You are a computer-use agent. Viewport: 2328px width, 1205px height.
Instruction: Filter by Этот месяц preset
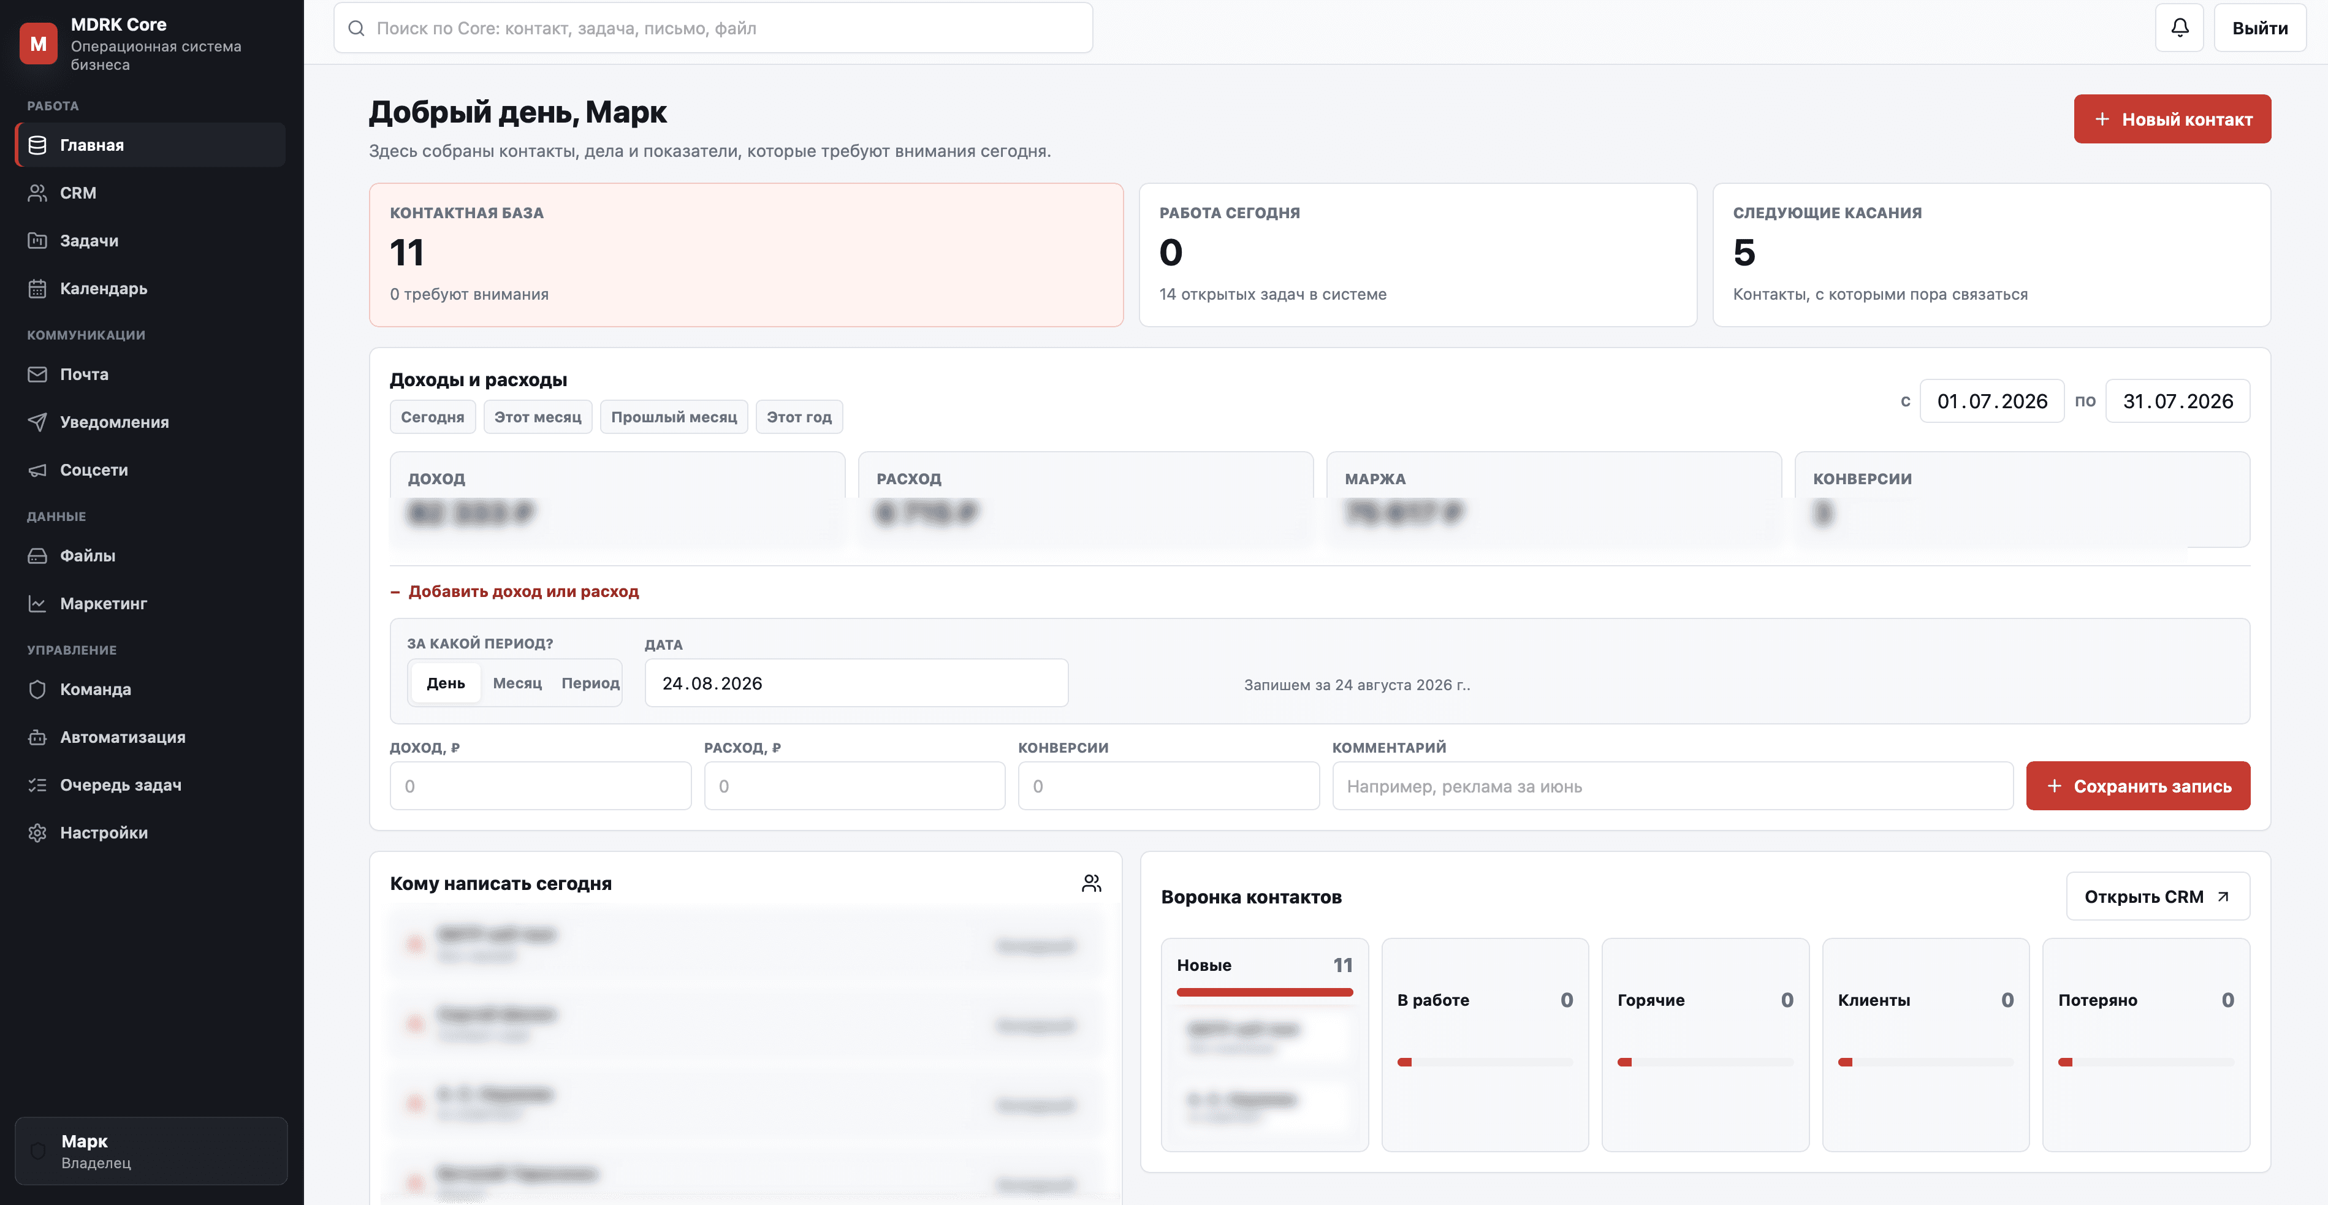(538, 417)
